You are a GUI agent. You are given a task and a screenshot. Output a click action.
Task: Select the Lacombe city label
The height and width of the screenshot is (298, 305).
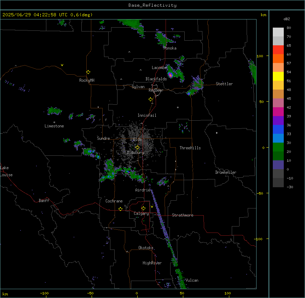click(x=159, y=68)
